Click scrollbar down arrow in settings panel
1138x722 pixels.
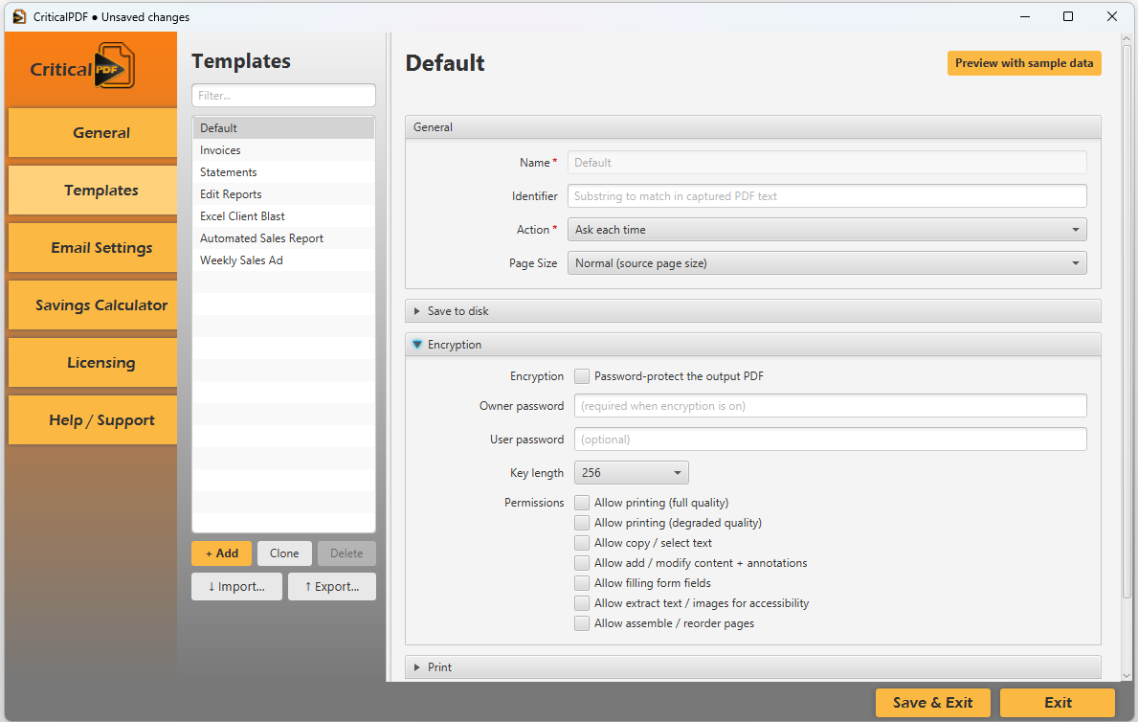pos(1127,675)
